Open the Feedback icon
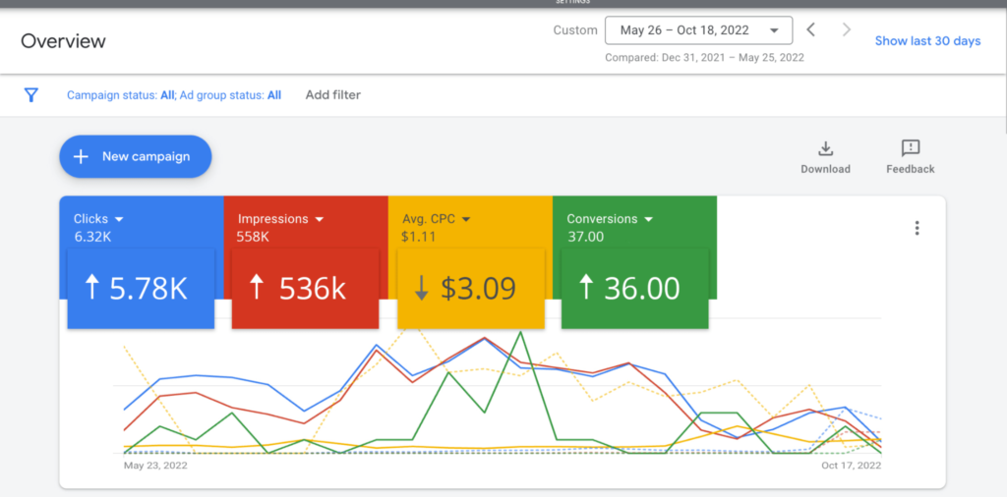Image resolution: width=1007 pixels, height=497 pixels. tap(910, 149)
